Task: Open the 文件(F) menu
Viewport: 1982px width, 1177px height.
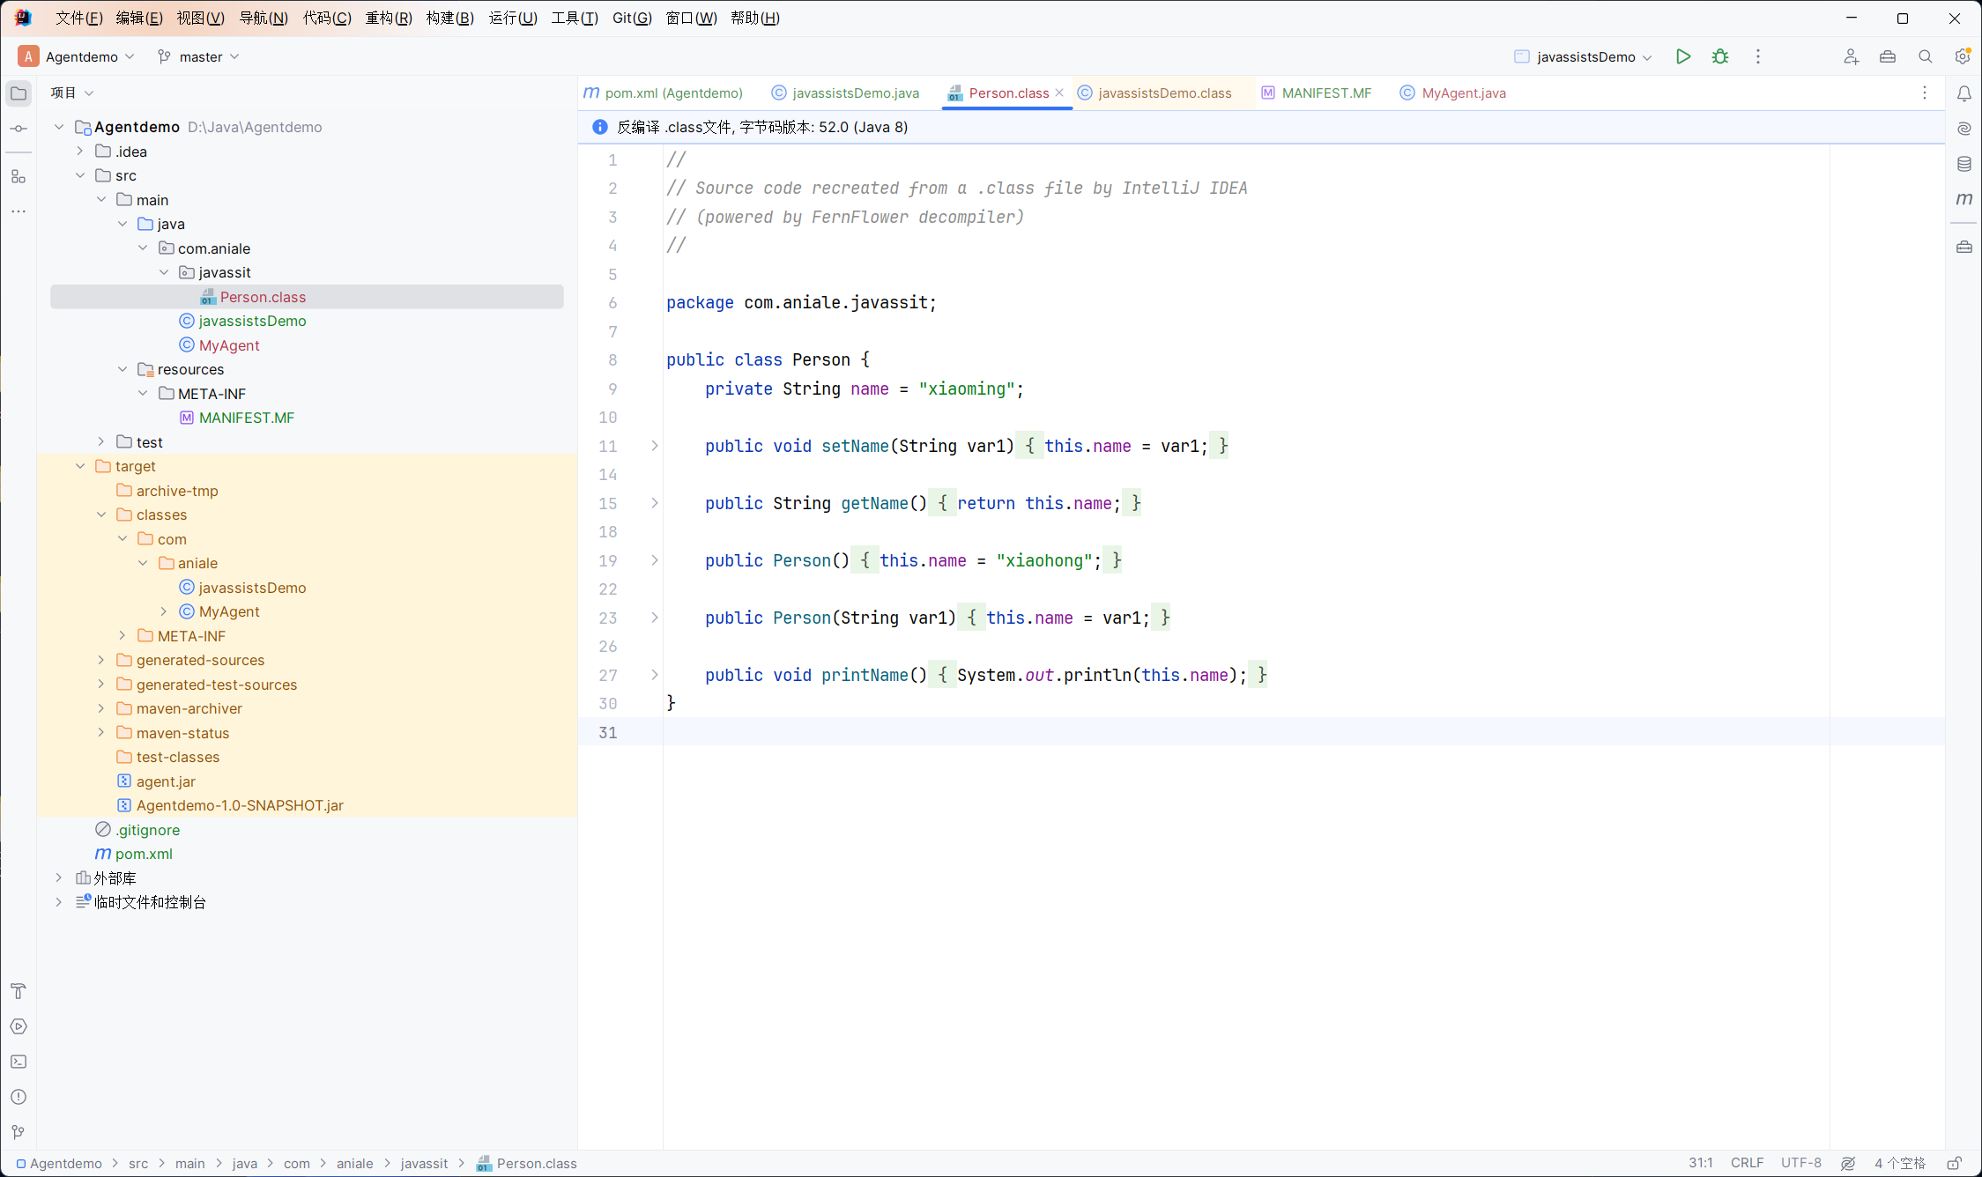Action: click(79, 18)
